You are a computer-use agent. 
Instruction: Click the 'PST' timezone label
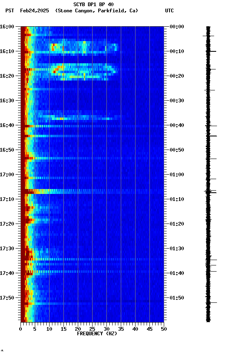tap(10, 11)
